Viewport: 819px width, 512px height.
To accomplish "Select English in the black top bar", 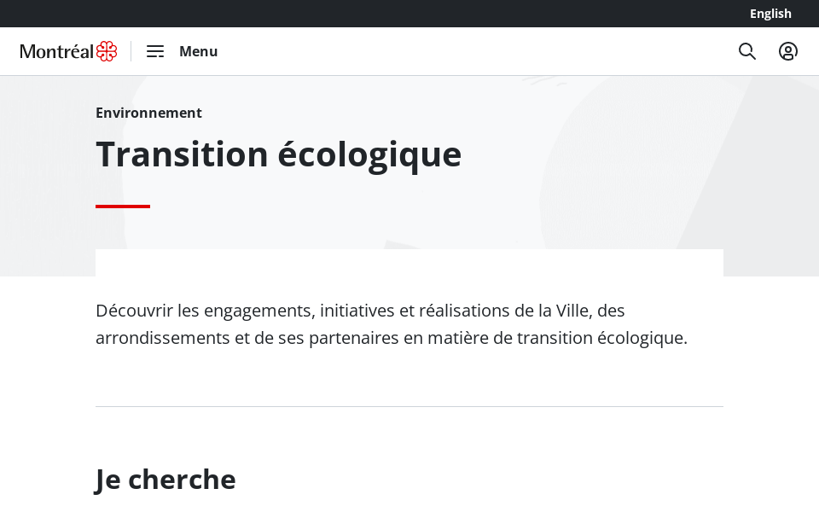I will (770, 14).
